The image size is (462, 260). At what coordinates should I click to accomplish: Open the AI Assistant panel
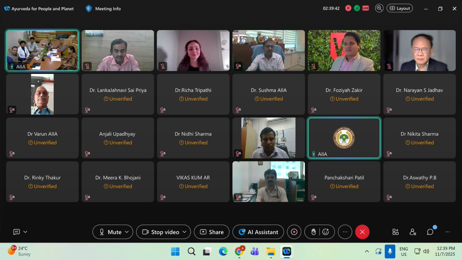tap(258, 232)
